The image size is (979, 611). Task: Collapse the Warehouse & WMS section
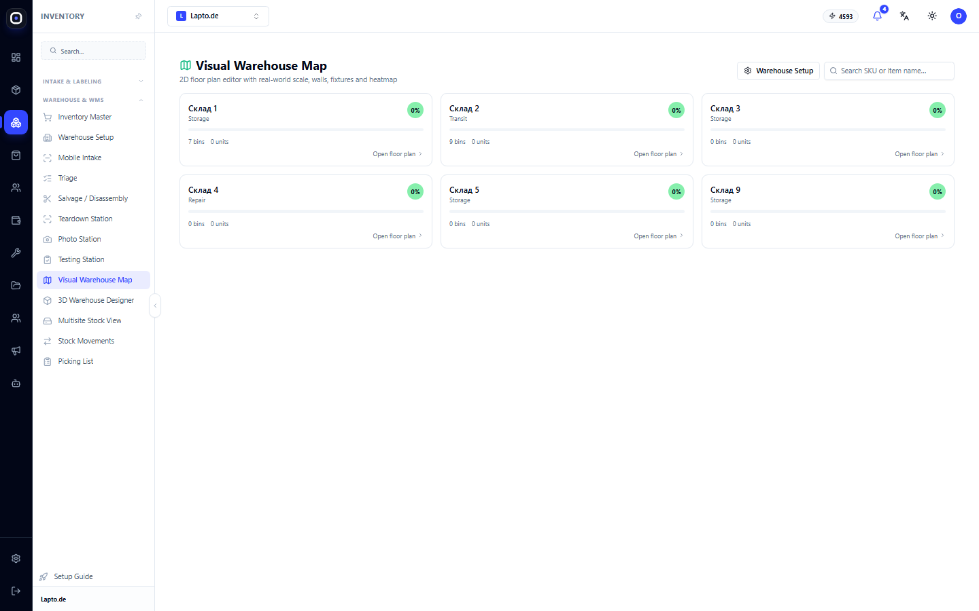[x=93, y=100]
